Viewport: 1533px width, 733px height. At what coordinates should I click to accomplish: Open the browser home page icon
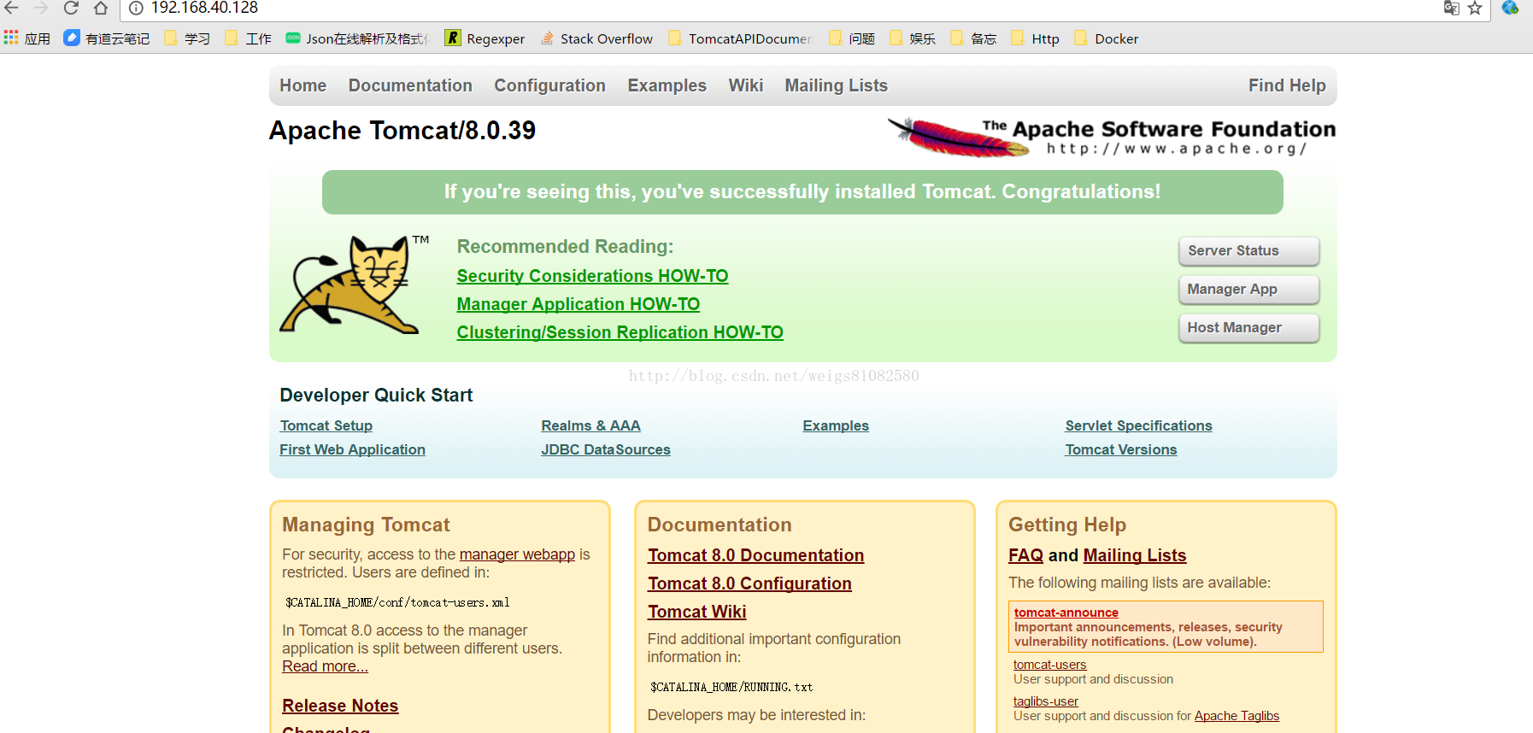[101, 8]
